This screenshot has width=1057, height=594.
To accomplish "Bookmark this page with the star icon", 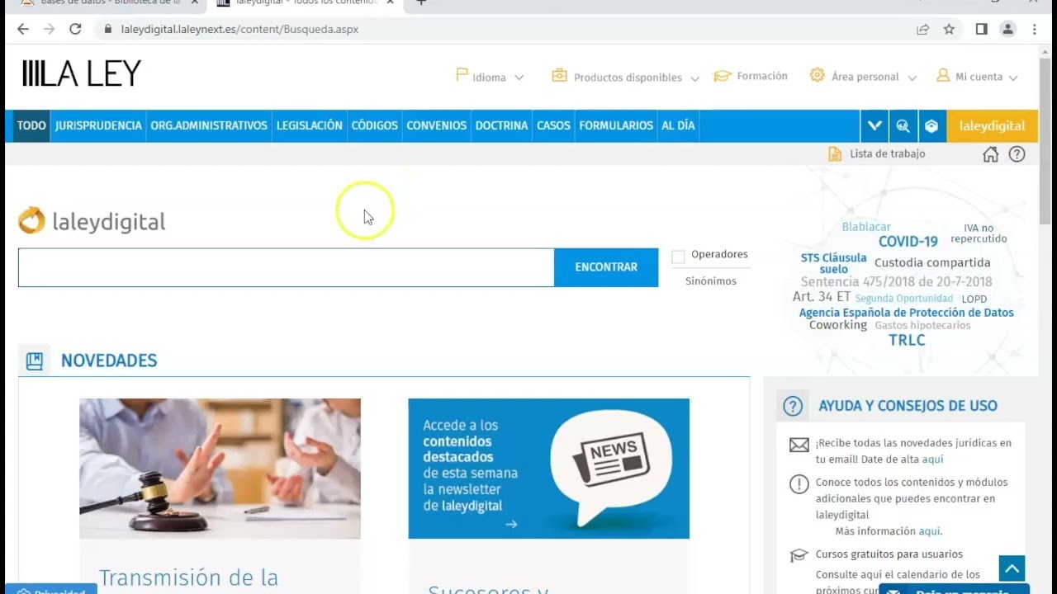I will pyautogui.click(x=949, y=29).
